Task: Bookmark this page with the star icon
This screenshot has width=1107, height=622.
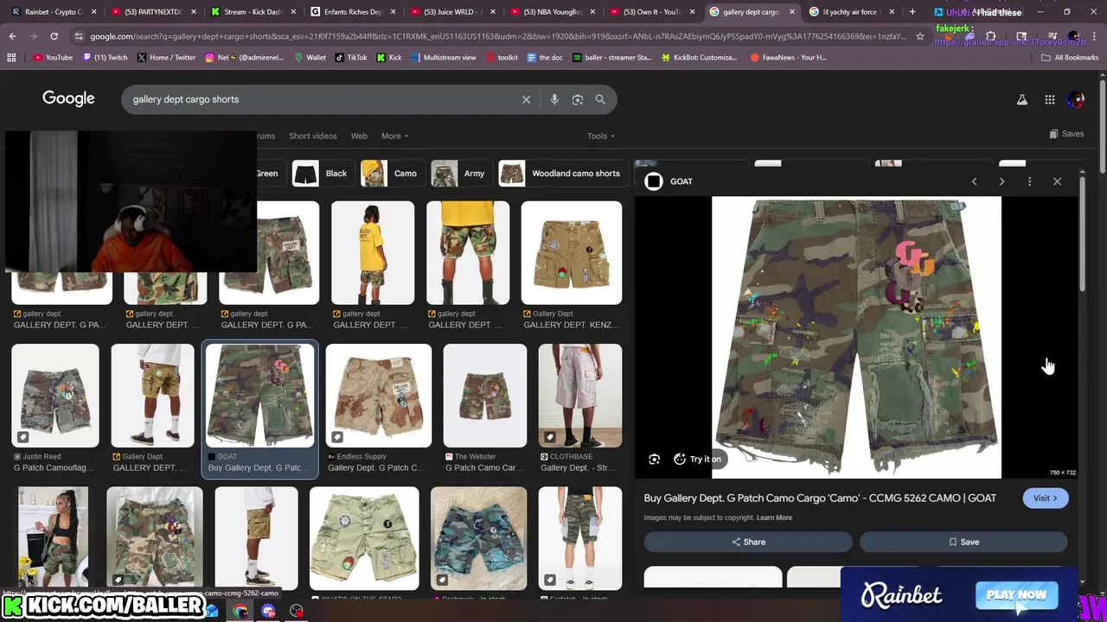Action: [920, 36]
